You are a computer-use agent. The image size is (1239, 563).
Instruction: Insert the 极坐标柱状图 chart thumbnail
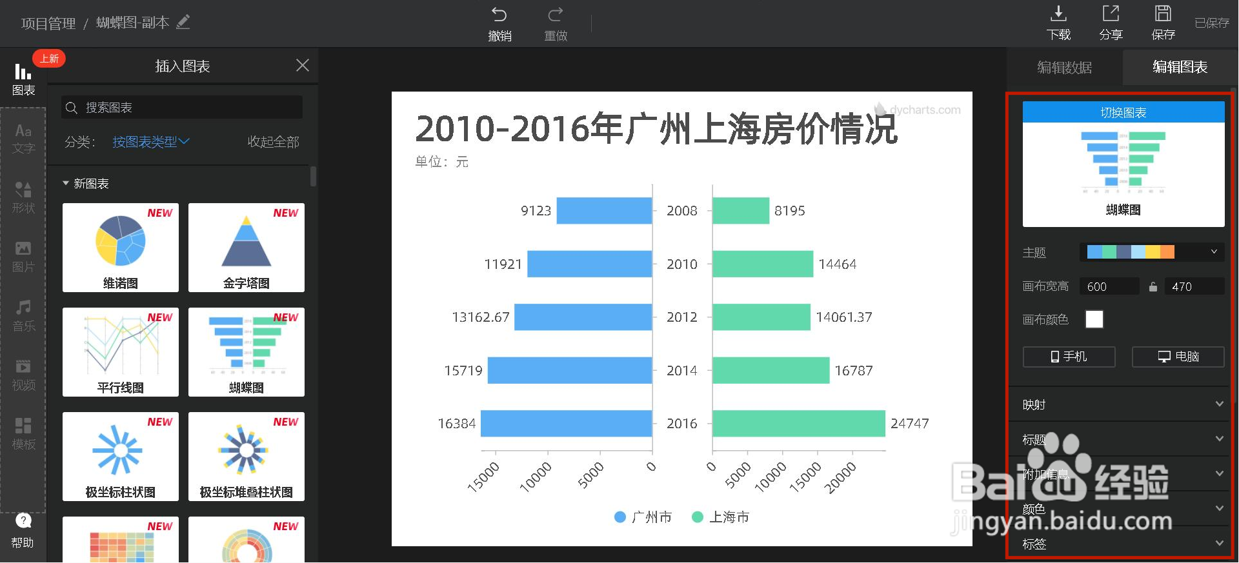(121, 457)
